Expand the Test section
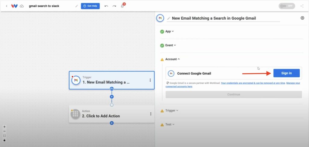309x147 pixels. point(170,125)
